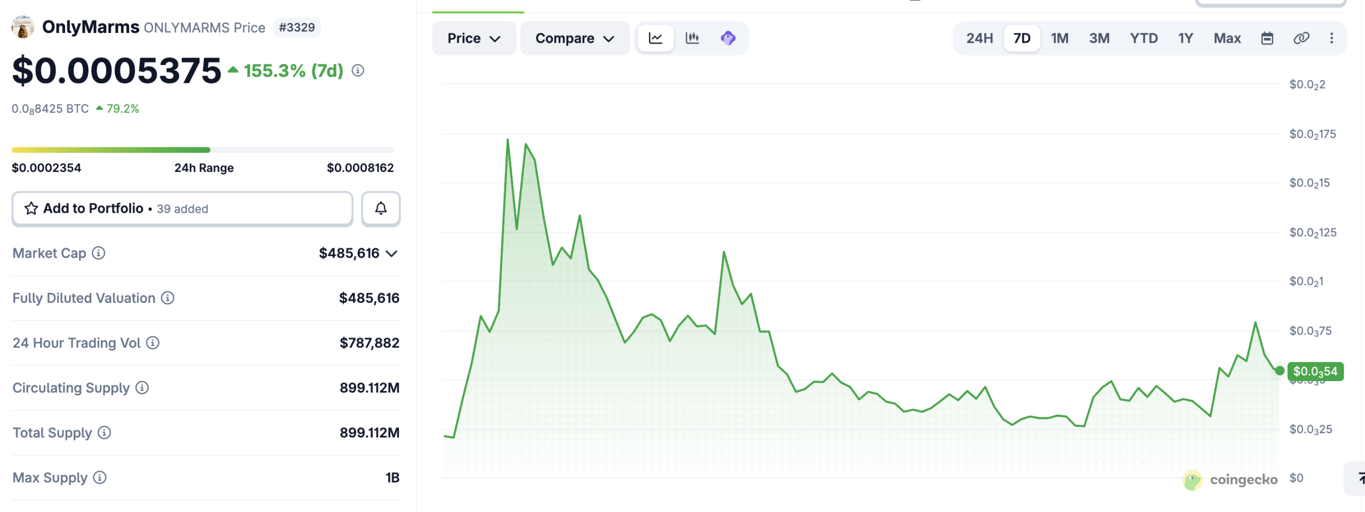Click the $0 axis label

(x=1296, y=478)
